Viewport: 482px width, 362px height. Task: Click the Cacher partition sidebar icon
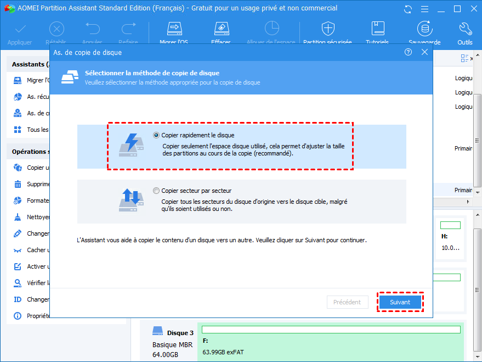(18, 250)
